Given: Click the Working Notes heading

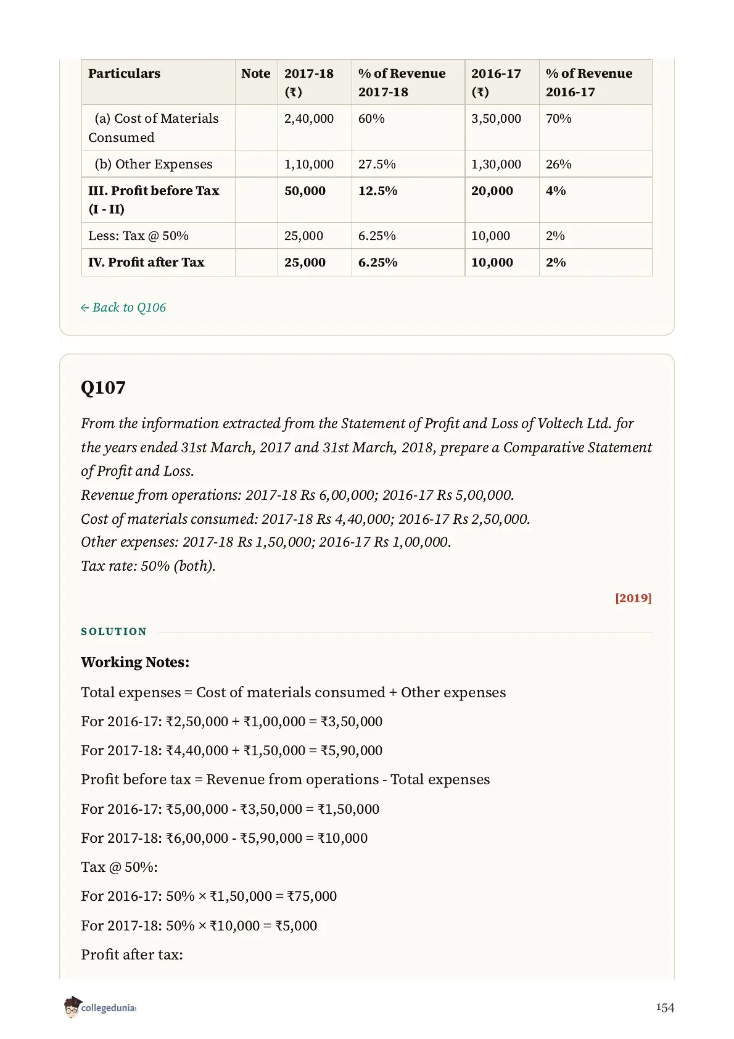Looking at the screenshot, I should coord(135,662).
